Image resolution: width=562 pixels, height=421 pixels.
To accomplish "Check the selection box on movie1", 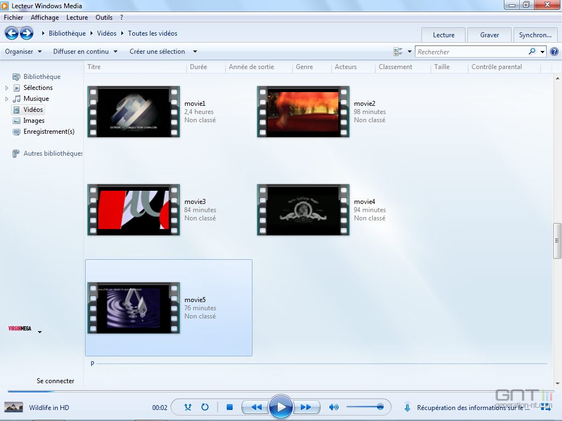I will tap(92, 91).
